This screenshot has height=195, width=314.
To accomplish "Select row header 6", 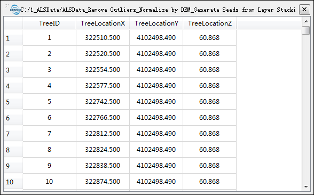I will coord(13,118).
